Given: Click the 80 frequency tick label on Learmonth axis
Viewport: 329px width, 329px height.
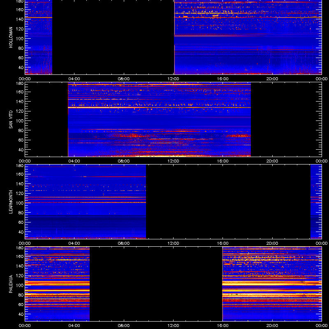Looking at the screenshot, I should coord(21,213).
